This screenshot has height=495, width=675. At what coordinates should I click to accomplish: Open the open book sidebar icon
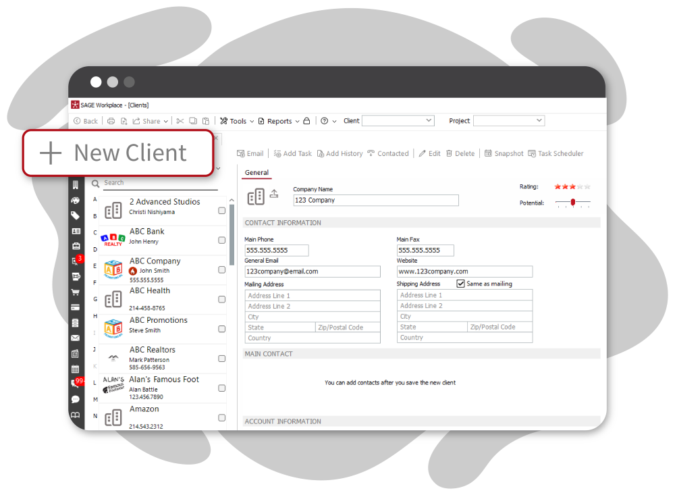[x=76, y=415]
